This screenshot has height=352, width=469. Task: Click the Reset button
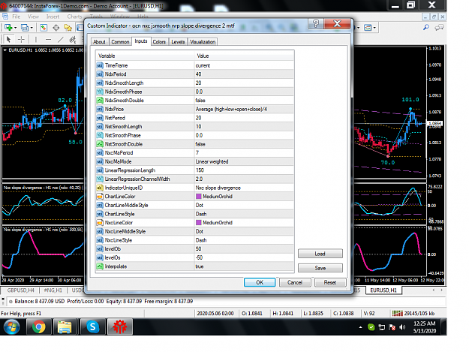click(x=330, y=282)
